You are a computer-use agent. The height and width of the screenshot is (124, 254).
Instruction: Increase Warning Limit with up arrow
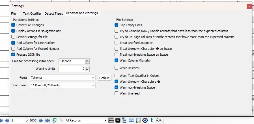coord(87,68)
